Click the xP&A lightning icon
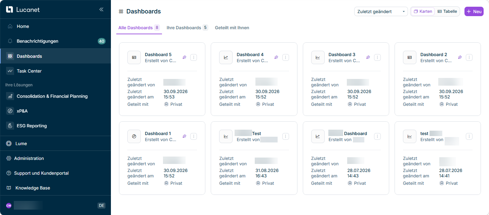The height and width of the screenshot is (215, 489). tap(10, 111)
